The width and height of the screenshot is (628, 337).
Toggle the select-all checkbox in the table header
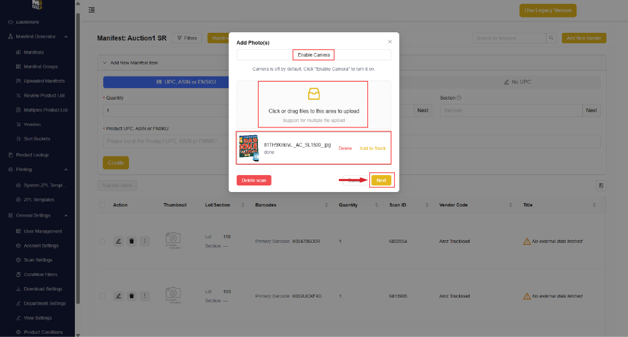pos(102,205)
